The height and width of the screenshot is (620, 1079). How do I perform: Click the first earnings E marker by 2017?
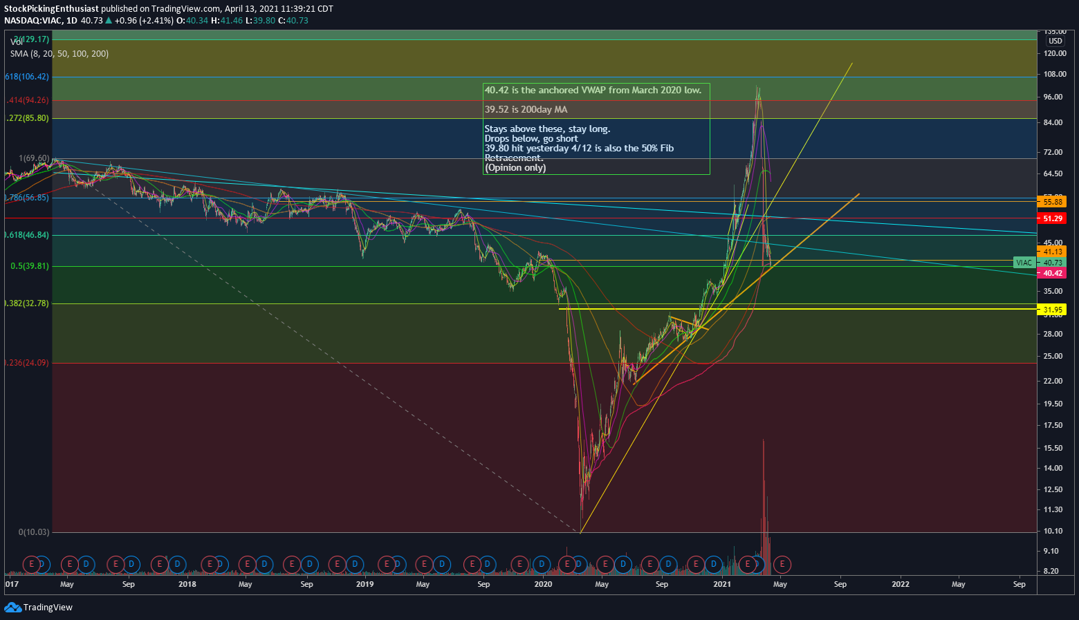[31, 565]
